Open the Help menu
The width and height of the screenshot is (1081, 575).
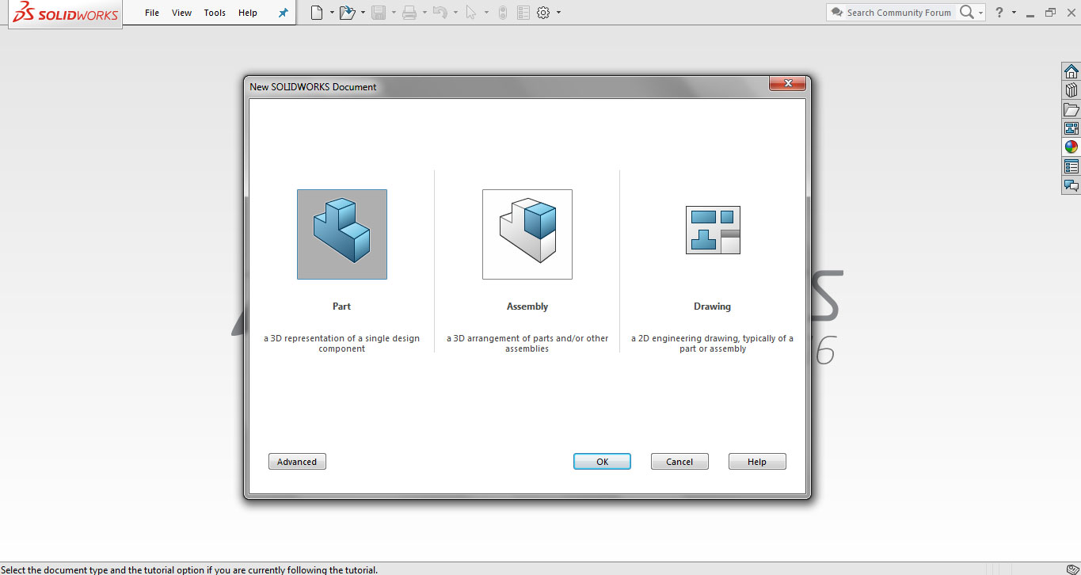[248, 13]
